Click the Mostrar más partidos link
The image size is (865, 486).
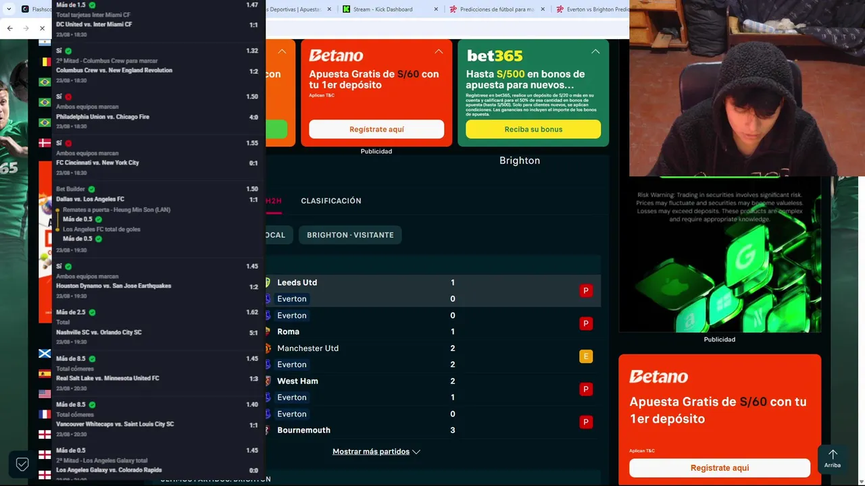tap(371, 452)
